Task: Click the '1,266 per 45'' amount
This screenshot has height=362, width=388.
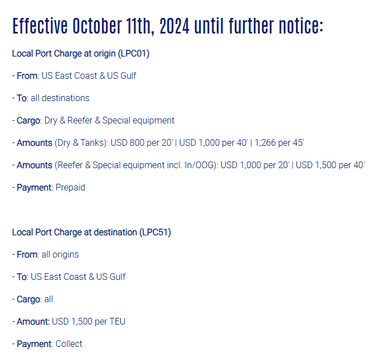Action: [279, 143]
